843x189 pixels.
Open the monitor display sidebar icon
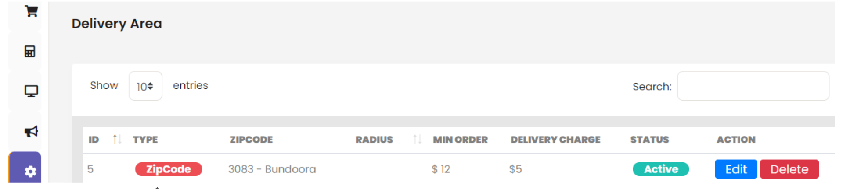[x=31, y=91]
